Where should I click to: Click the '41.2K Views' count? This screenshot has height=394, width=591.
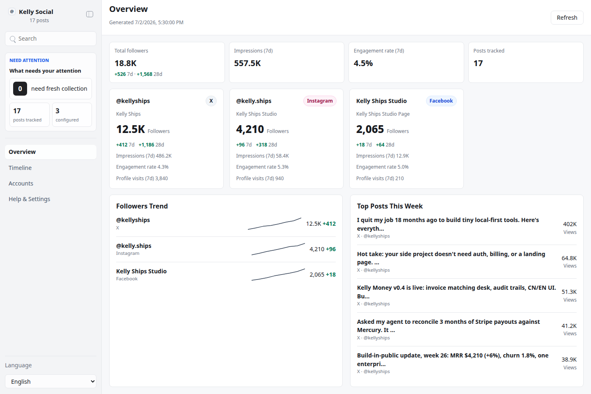(x=569, y=330)
